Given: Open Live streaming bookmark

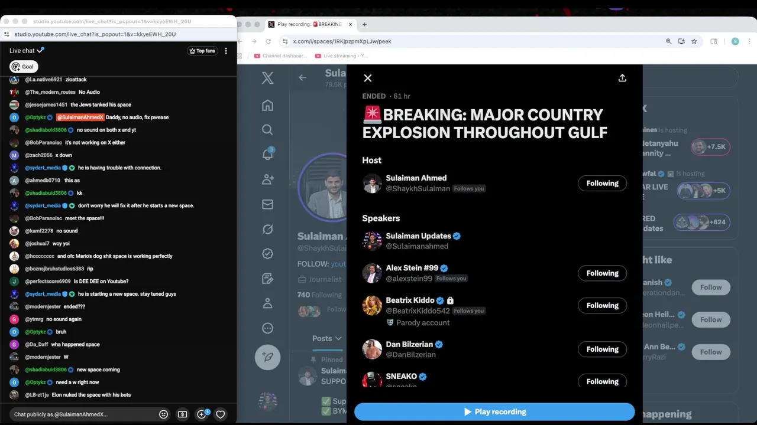Looking at the screenshot, I should [x=341, y=56].
